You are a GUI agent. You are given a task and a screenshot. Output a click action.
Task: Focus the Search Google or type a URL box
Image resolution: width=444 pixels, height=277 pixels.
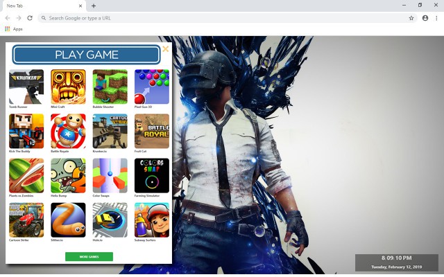point(227,18)
